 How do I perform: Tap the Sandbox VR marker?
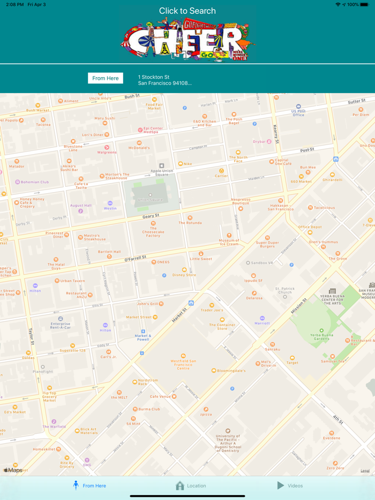pos(247,263)
